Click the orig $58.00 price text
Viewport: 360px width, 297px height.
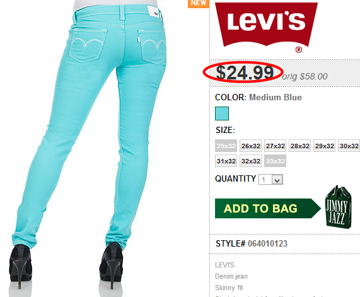[305, 76]
